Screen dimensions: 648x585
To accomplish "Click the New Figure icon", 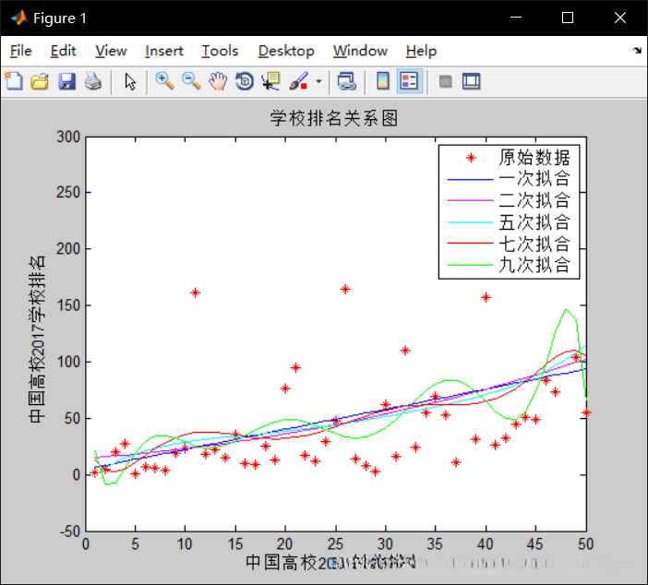I will coord(14,81).
